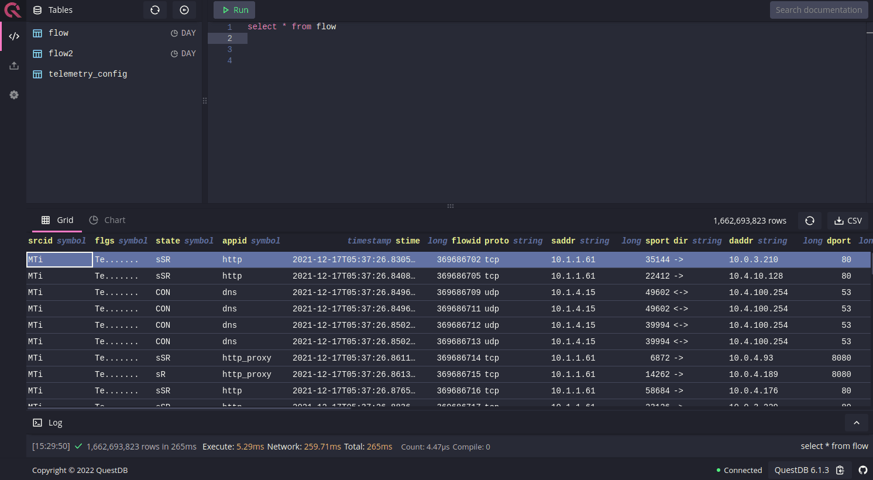The image size is (873, 480).
Task: Expand the flow2 table entry
Action: click(x=60, y=54)
